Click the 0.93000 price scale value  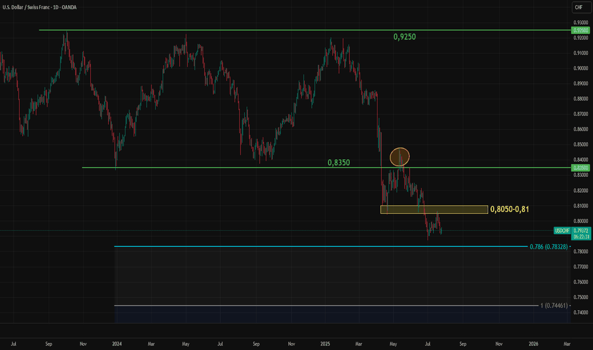(580, 23)
